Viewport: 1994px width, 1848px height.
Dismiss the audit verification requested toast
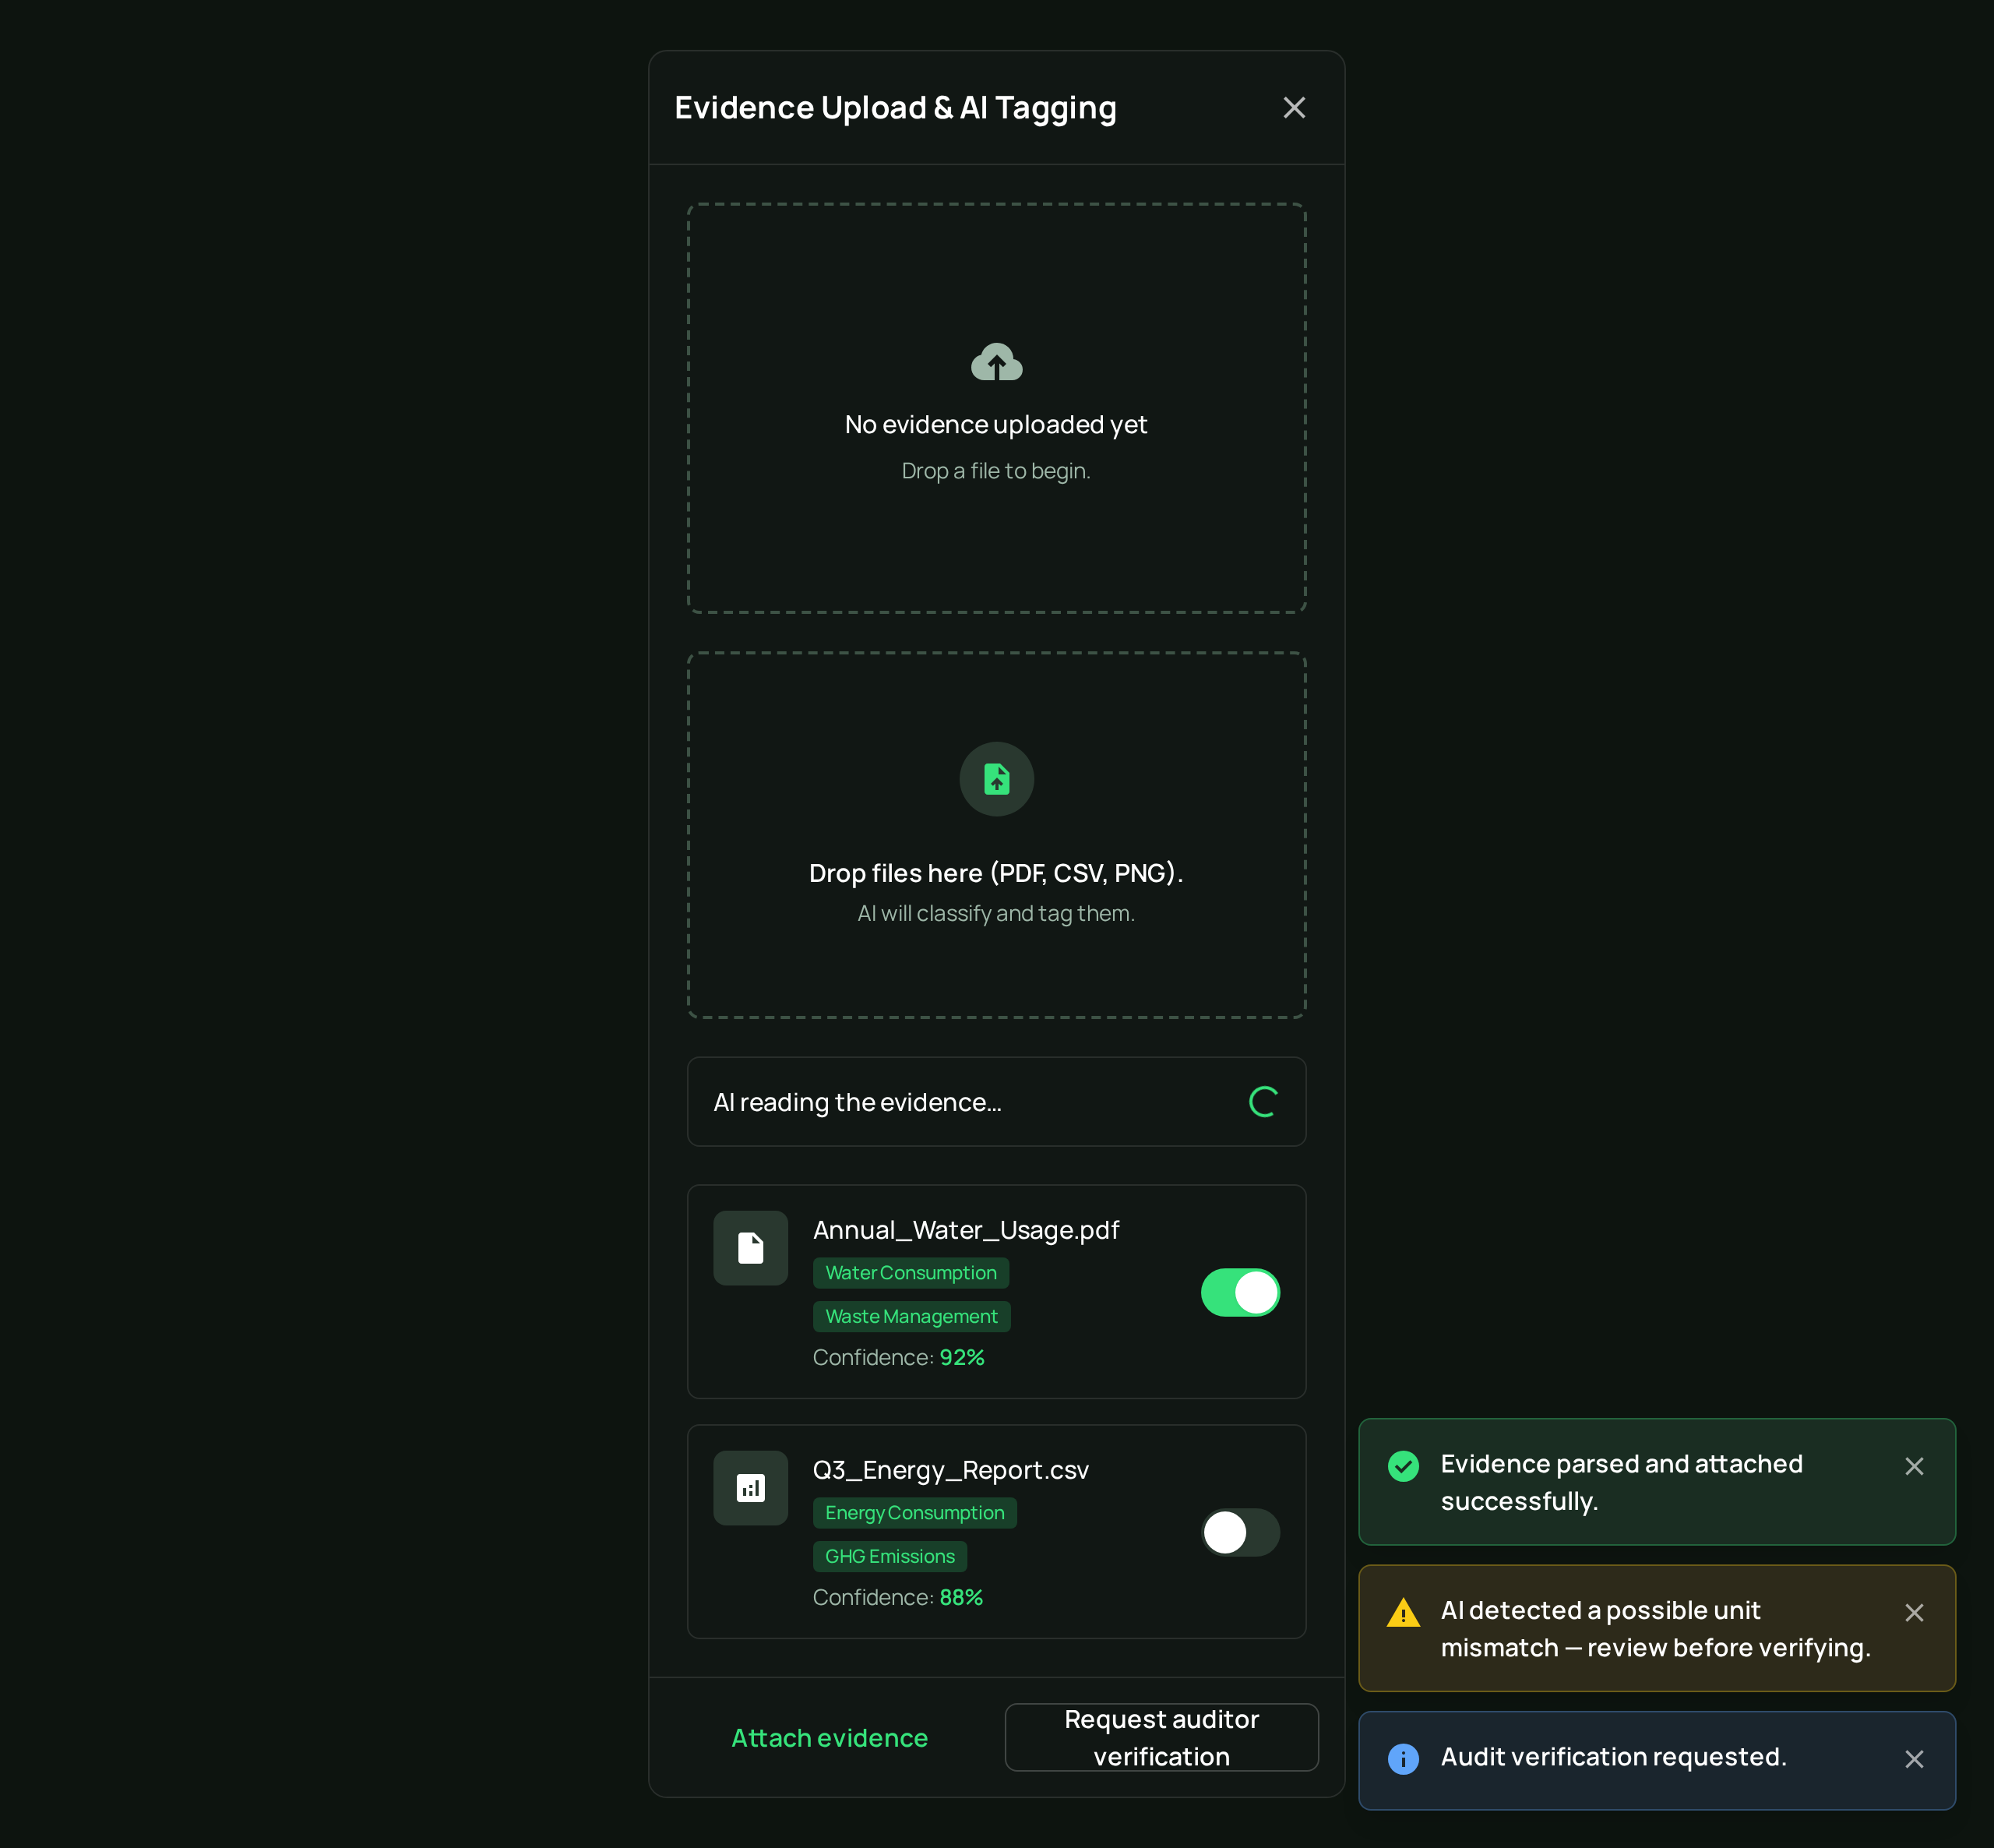pos(1914,1759)
